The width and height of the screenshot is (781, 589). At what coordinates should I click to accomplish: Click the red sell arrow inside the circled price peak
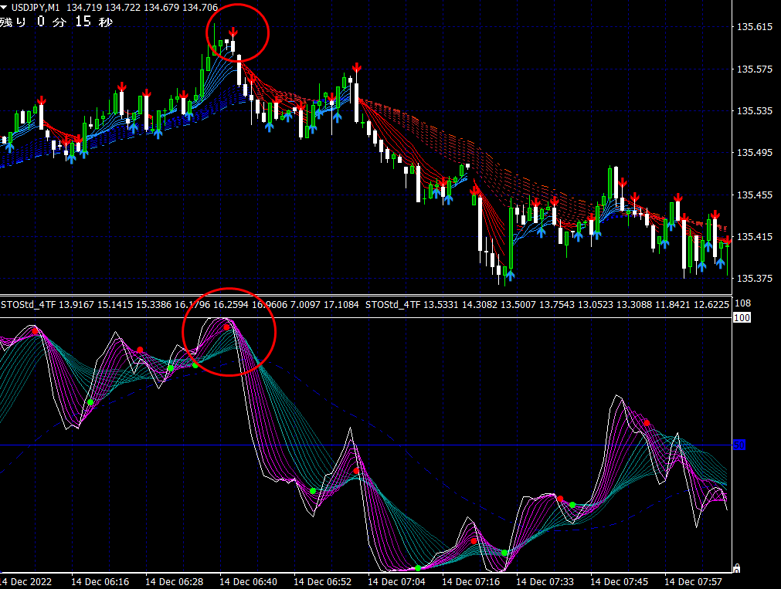tap(233, 33)
